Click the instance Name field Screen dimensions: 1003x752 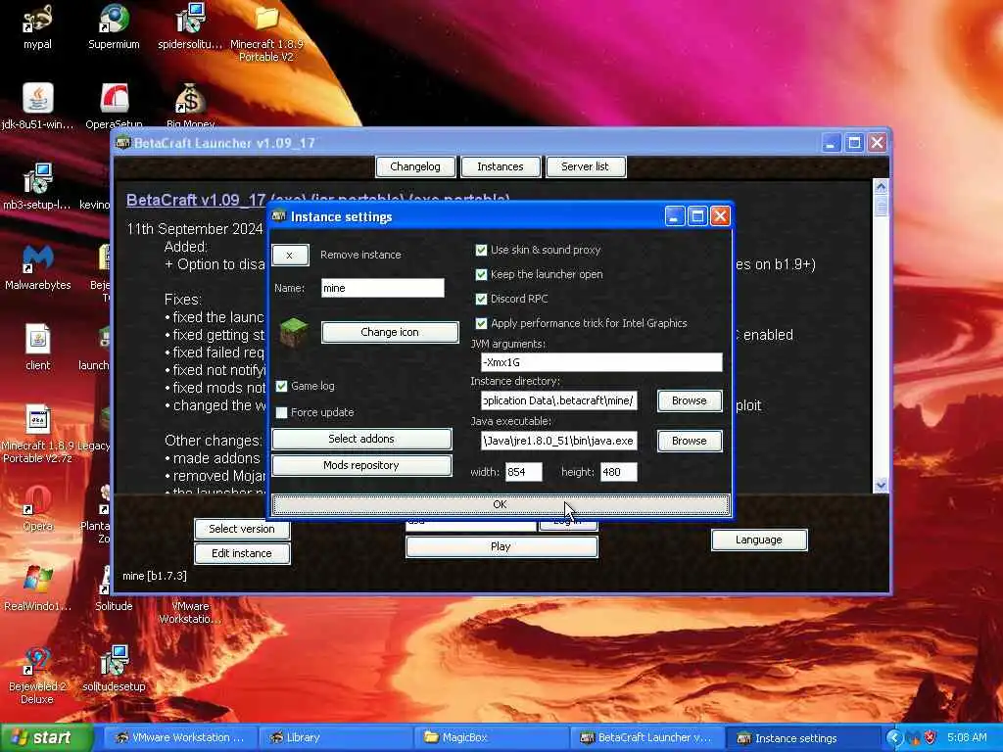[x=383, y=288]
